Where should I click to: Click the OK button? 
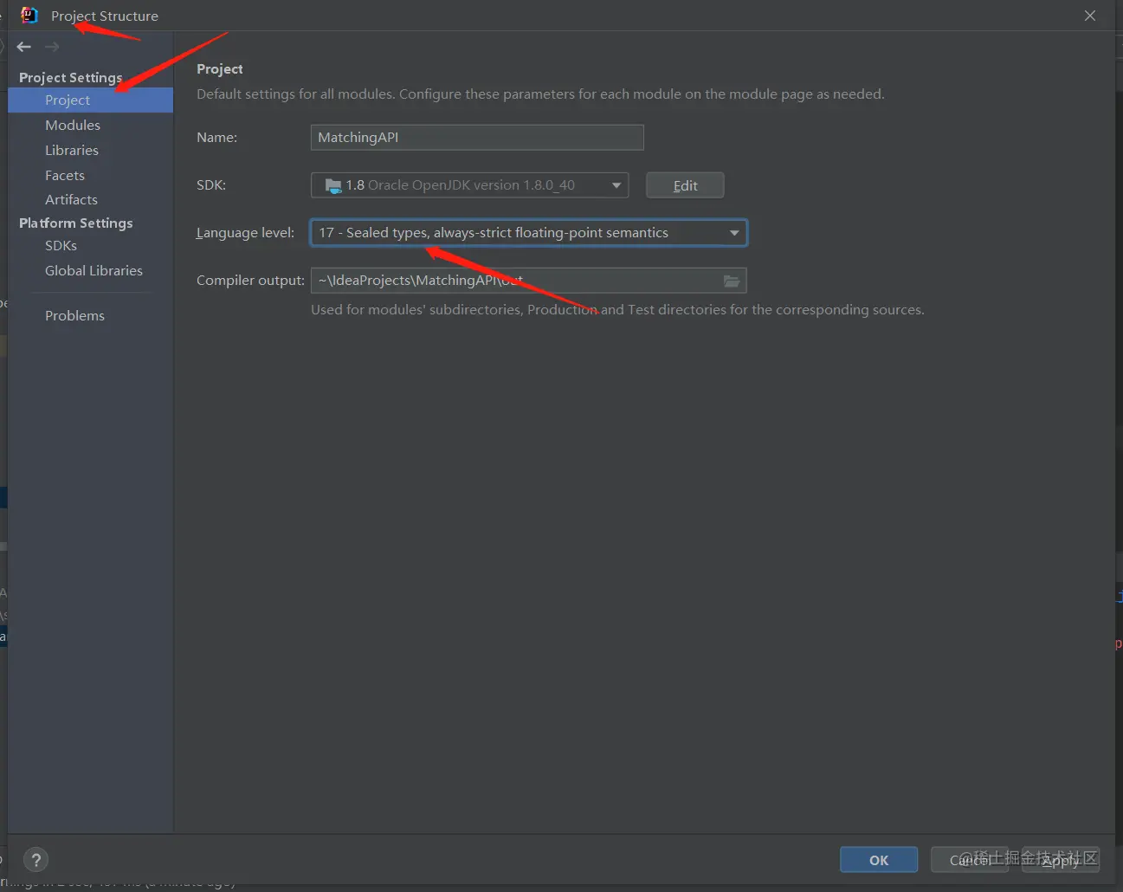(878, 859)
